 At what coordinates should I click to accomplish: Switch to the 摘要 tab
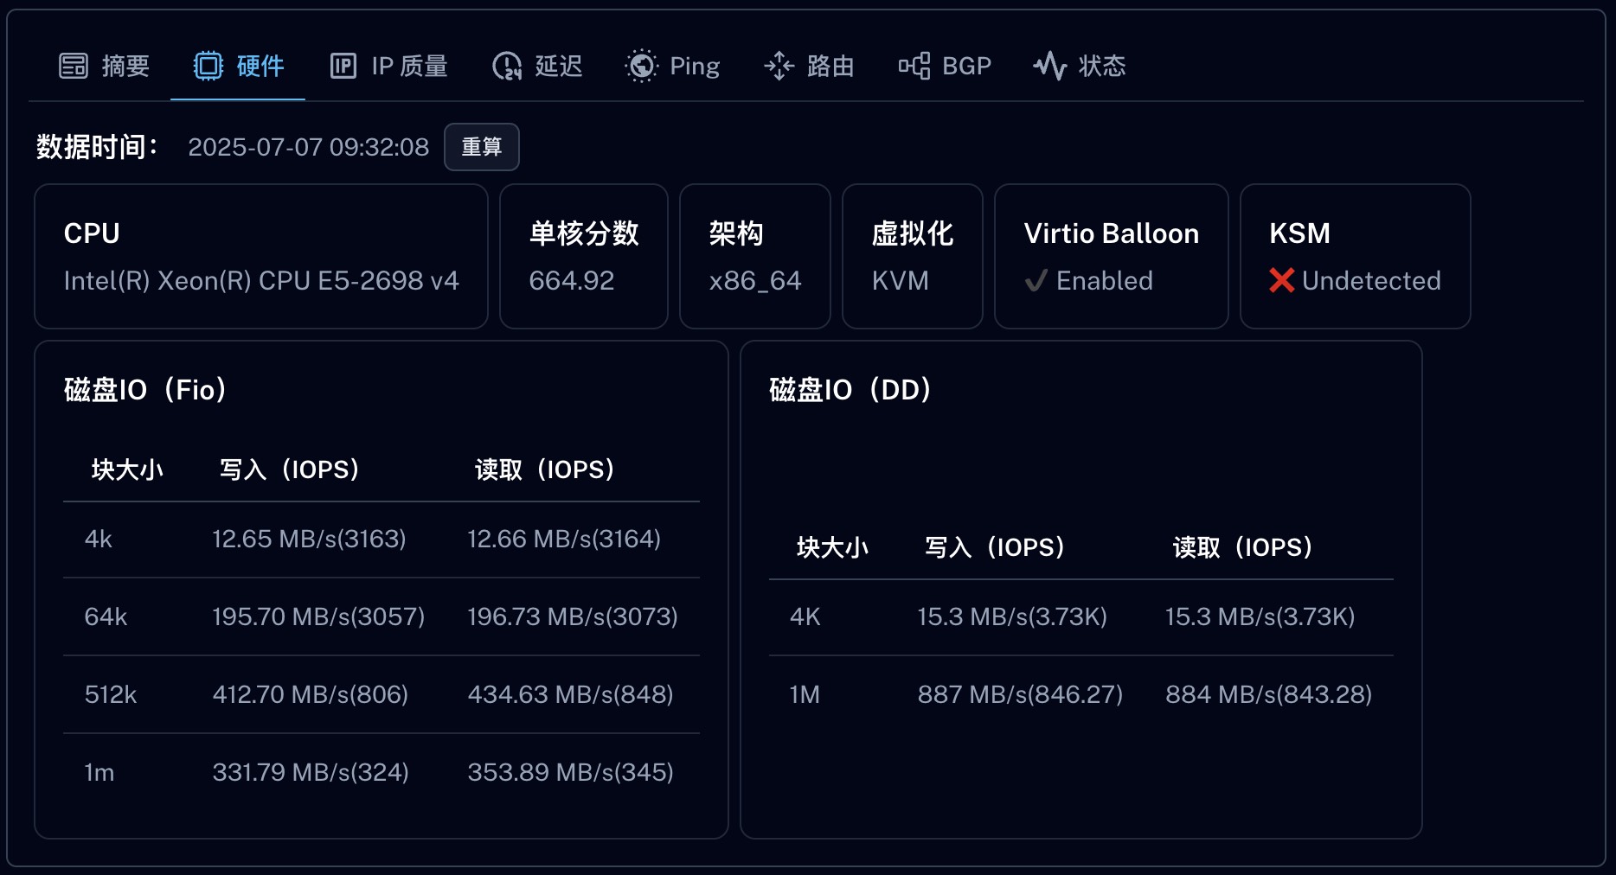point(102,65)
